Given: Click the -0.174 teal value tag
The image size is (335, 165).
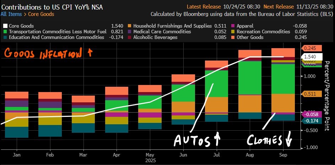Looking at the screenshot, I should point(312,121).
